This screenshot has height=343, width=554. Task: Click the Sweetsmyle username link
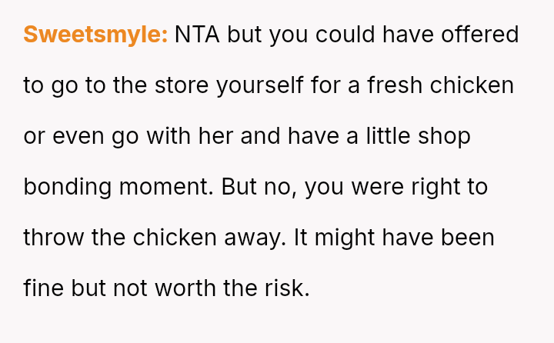95,35
